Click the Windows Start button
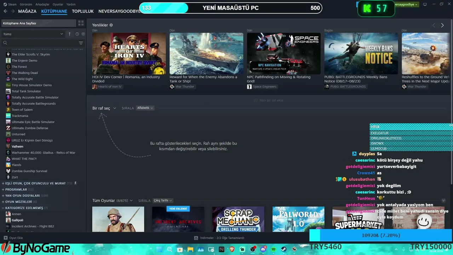453x255 pixels. coord(159,249)
